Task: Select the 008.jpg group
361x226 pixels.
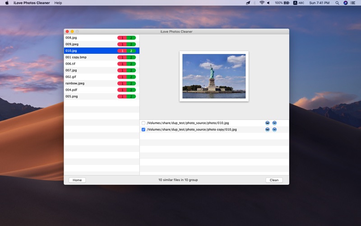Action: (102, 38)
